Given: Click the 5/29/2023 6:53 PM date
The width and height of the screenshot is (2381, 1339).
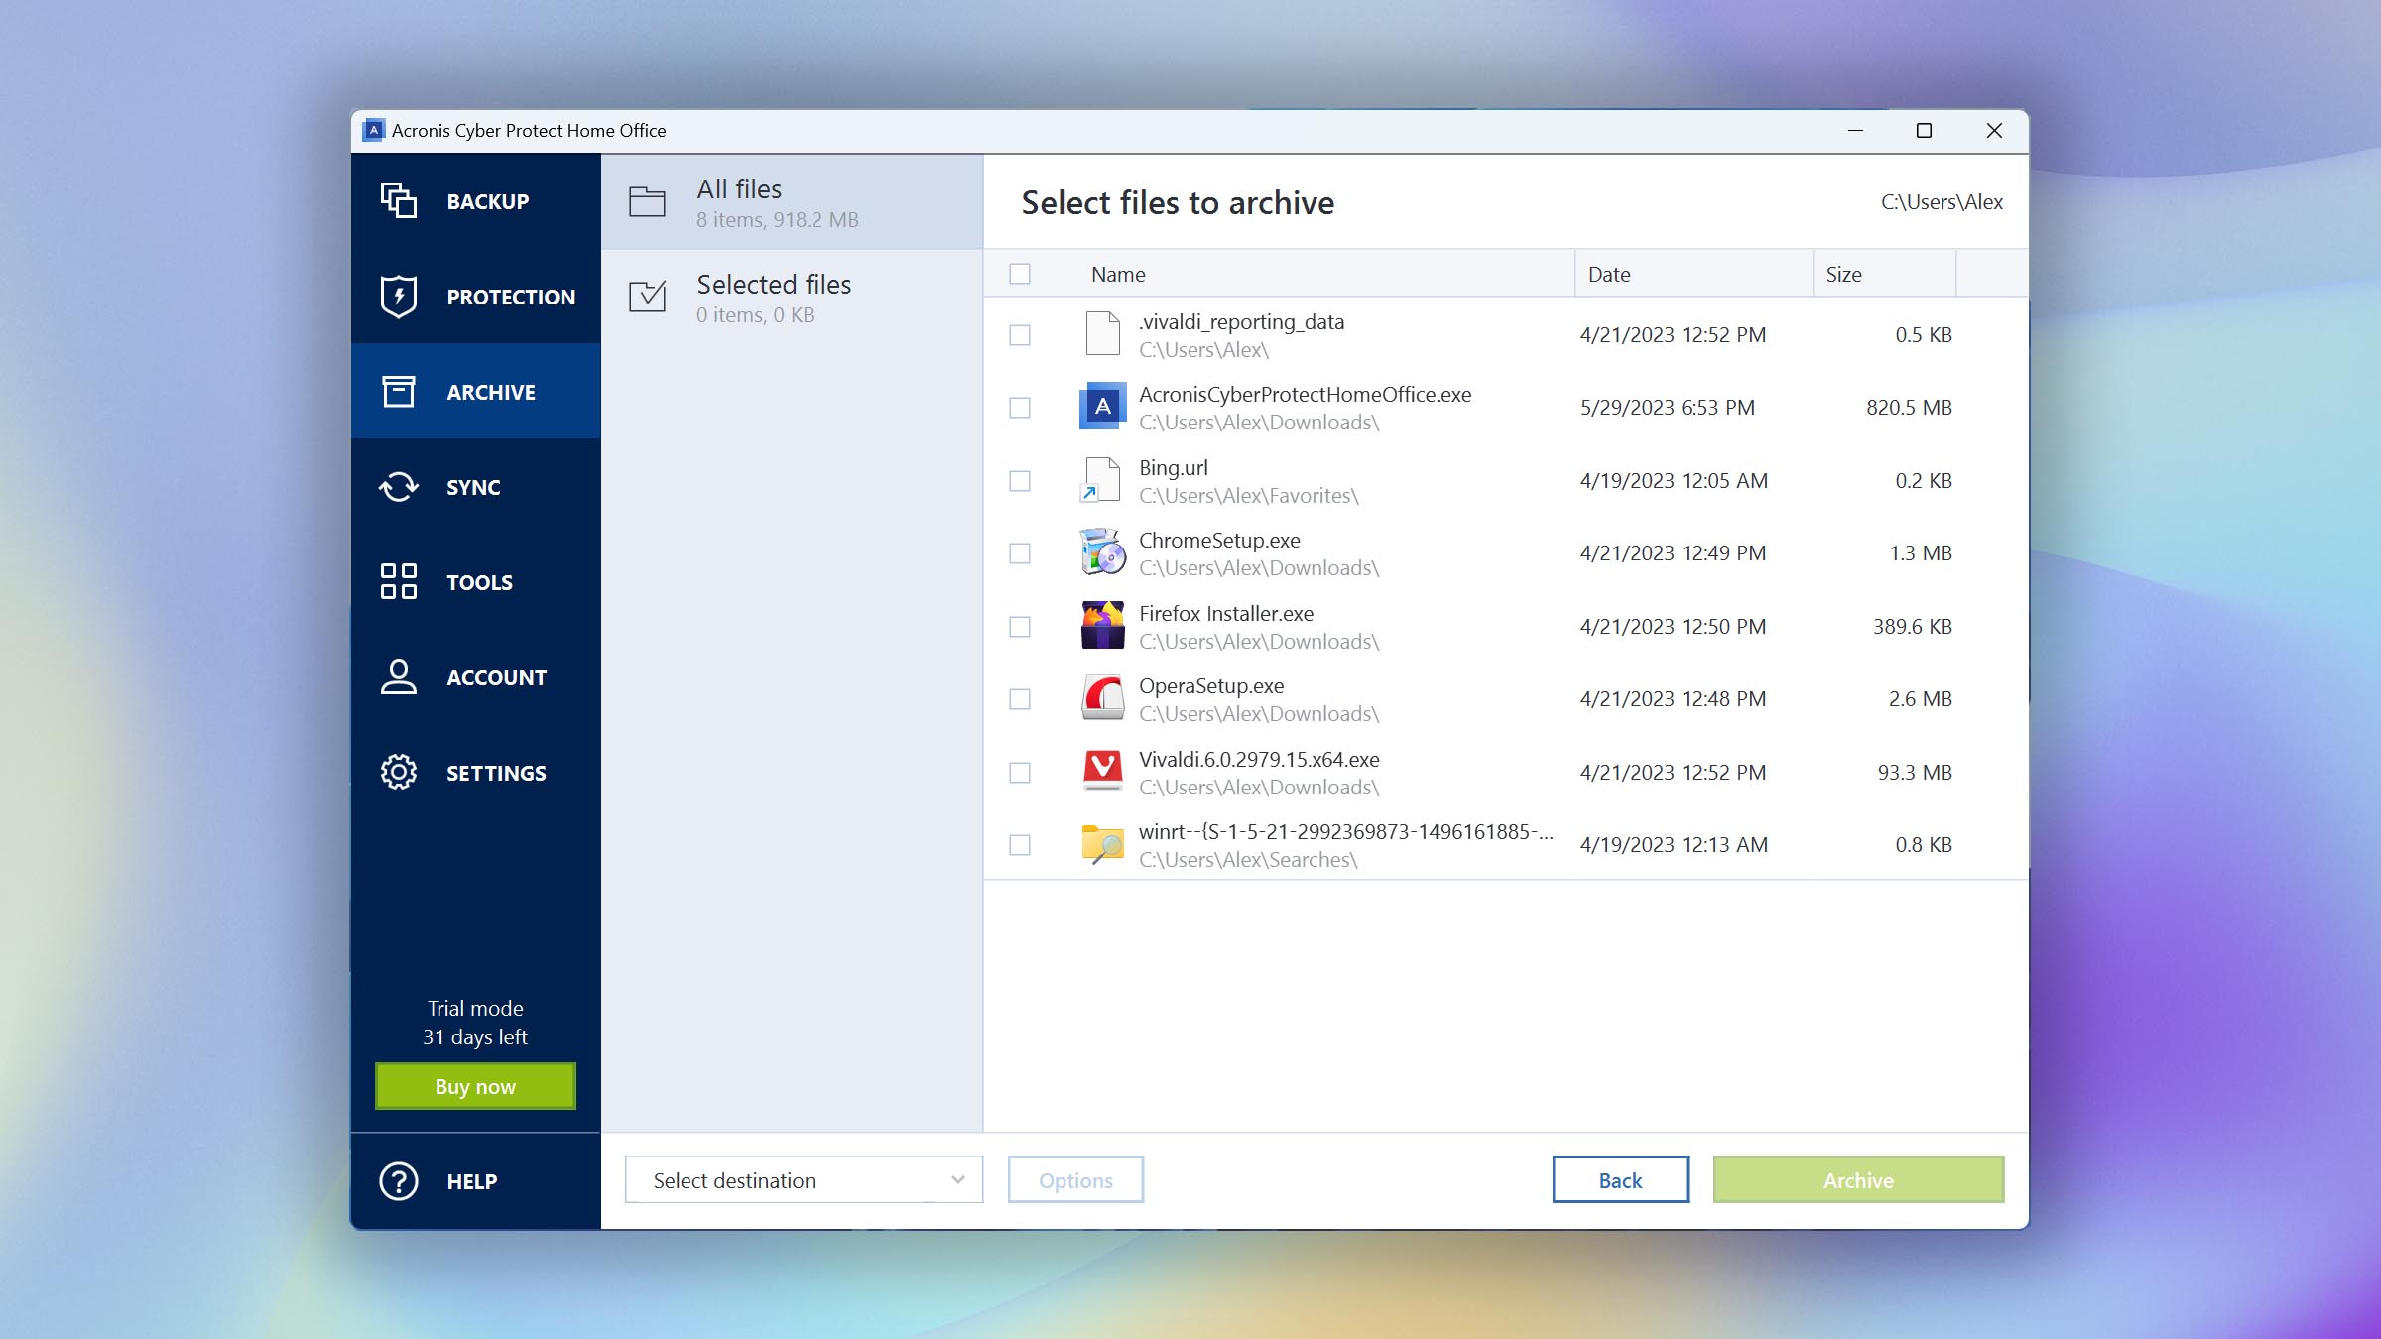Looking at the screenshot, I should point(1668,407).
